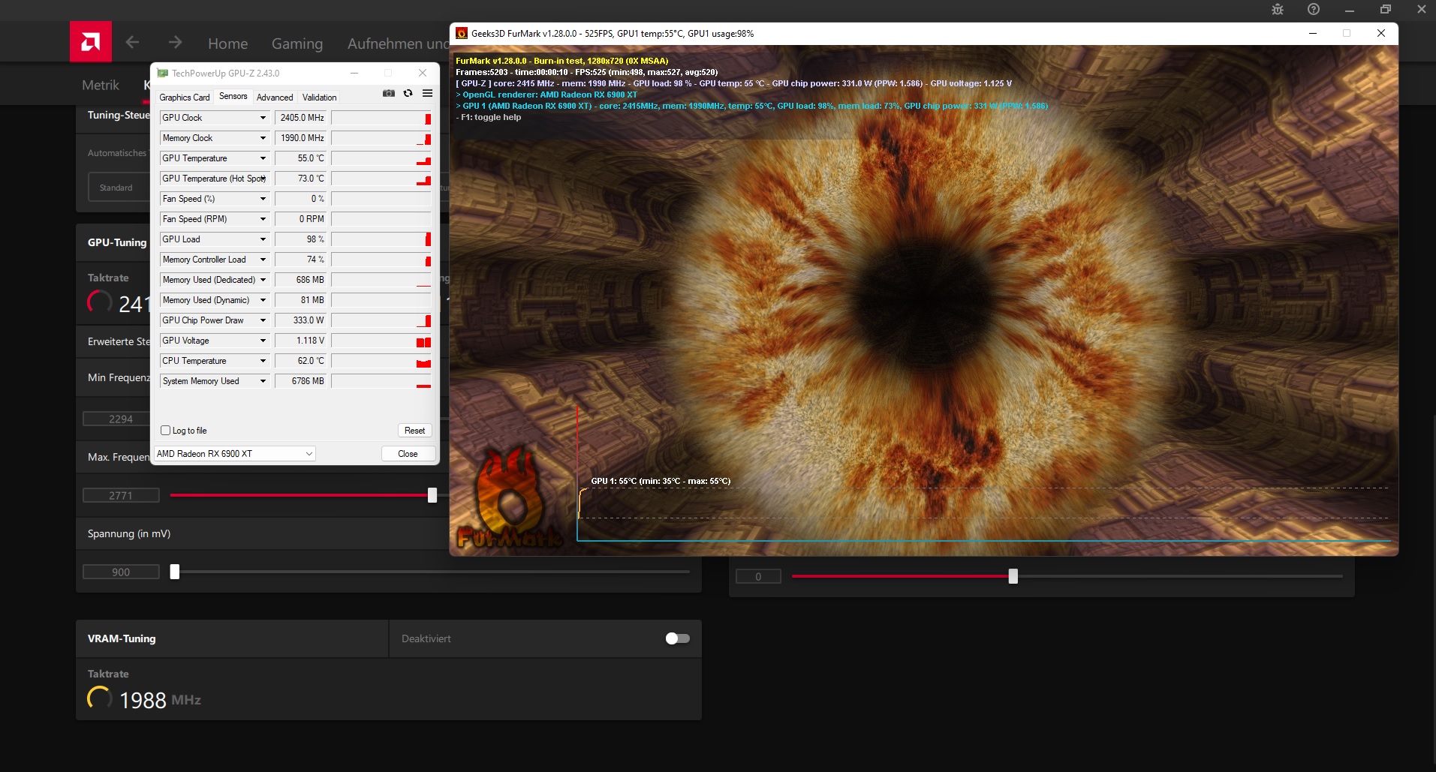The image size is (1436, 772).
Task: Switch to GPU-Z Graphics Card tab
Action: point(185,98)
